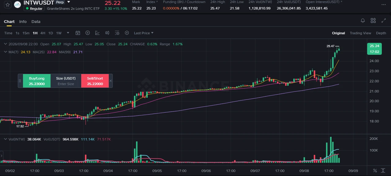Select the Time chart interval
391x176 pixels.
click(x=8, y=33)
